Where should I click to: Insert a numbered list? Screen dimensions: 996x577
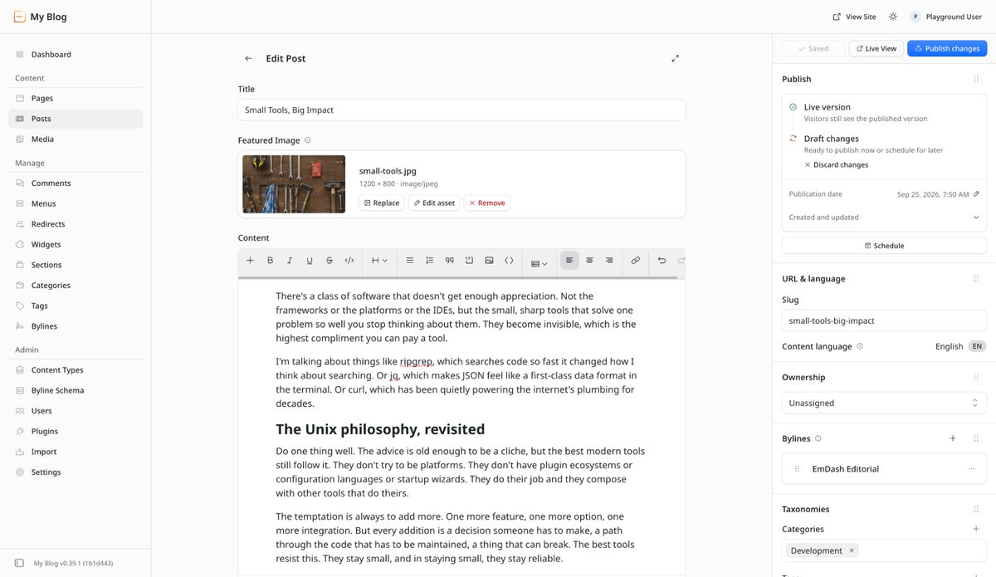pos(429,260)
